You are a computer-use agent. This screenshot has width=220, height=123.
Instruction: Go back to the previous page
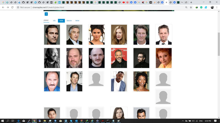click(3, 8)
